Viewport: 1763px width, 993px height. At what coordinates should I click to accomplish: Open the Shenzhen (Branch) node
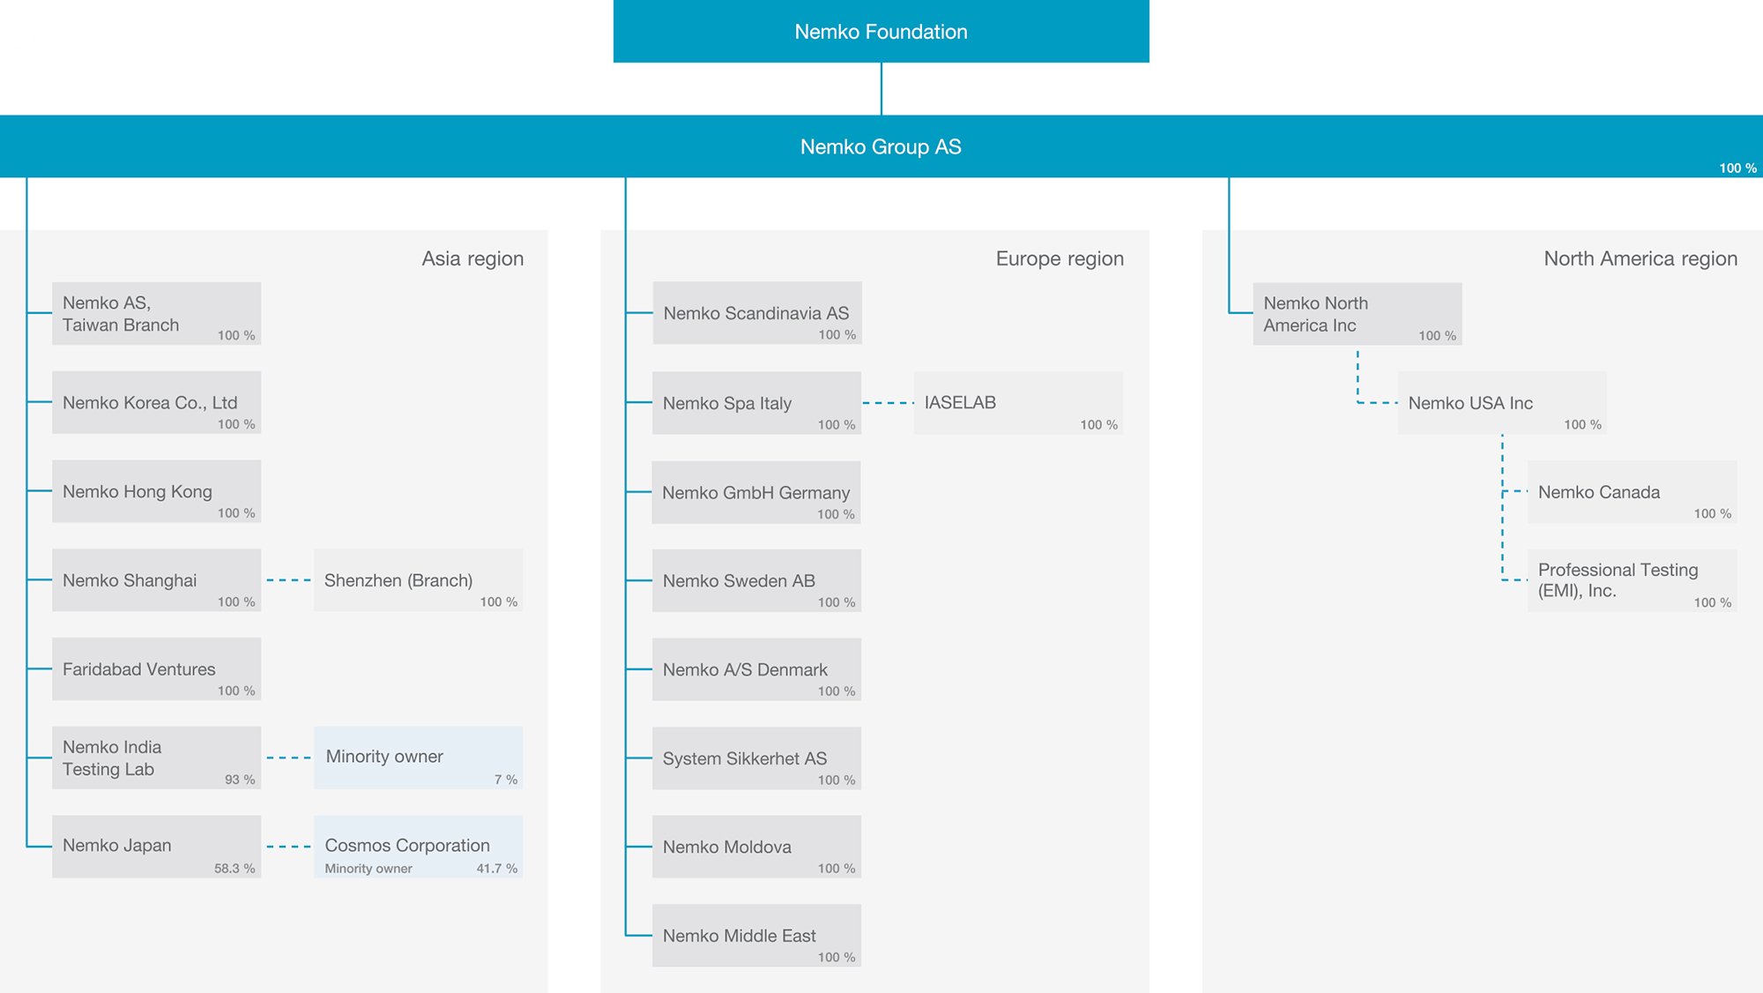tap(417, 580)
